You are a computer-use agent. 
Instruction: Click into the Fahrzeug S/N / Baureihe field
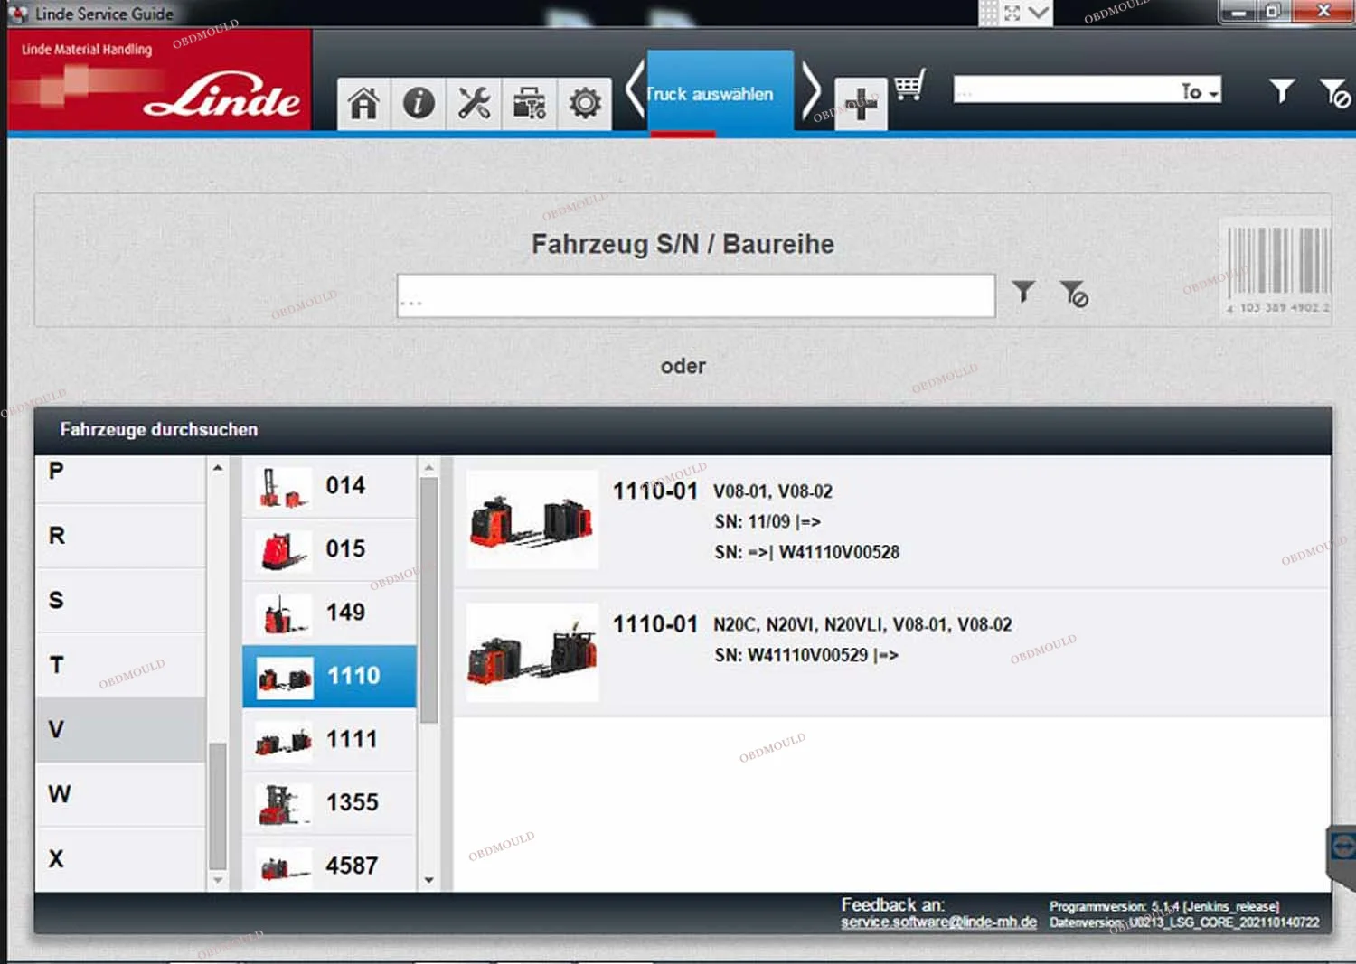click(x=696, y=295)
